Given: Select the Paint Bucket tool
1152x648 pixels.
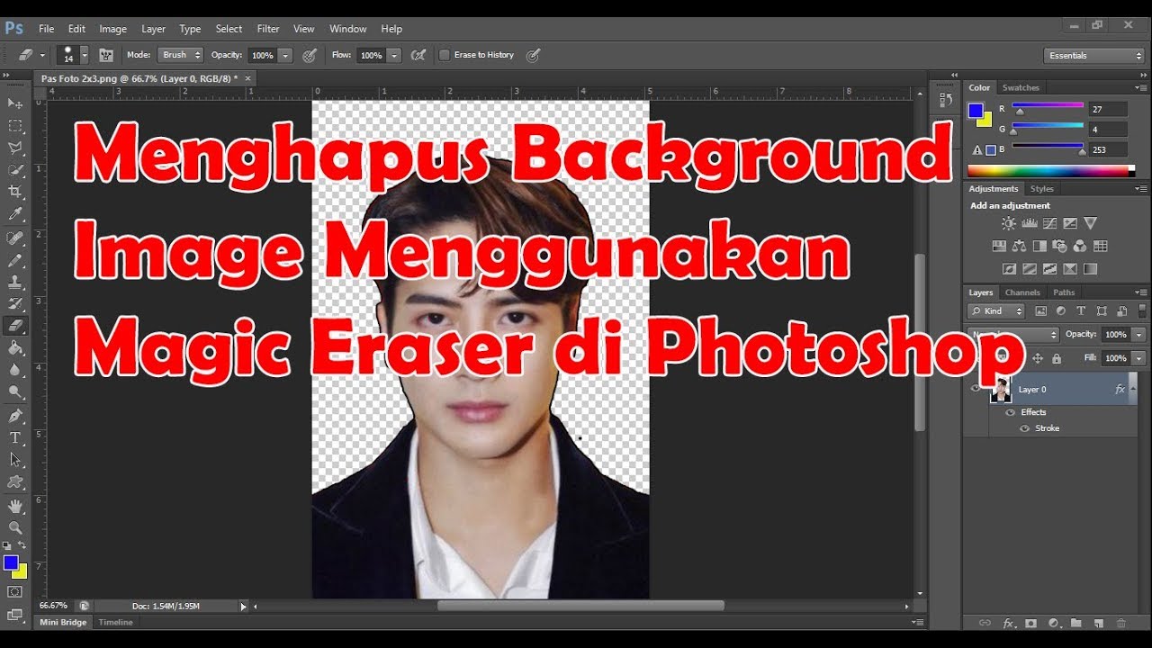Looking at the screenshot, I should pyautogui.click(x=15, y=348).
